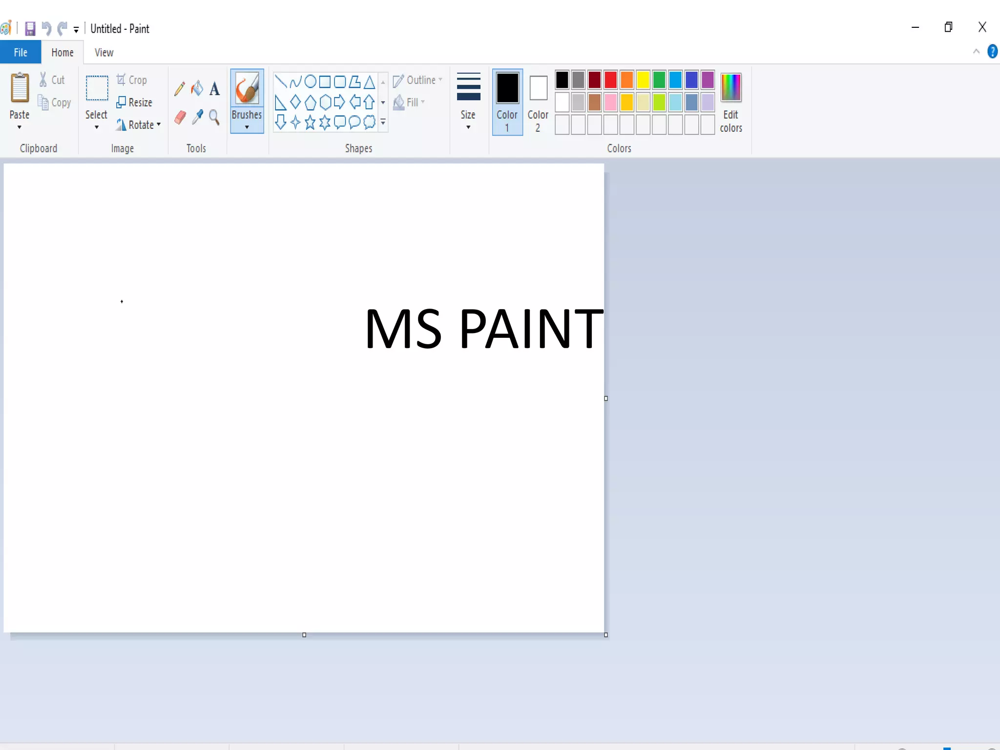The image size is (1000, 750).
Task: Click the Save icon in quick access toolbar
Action: [x=30, y=29]
